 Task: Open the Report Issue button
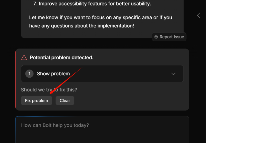click(x=169, y=37)
